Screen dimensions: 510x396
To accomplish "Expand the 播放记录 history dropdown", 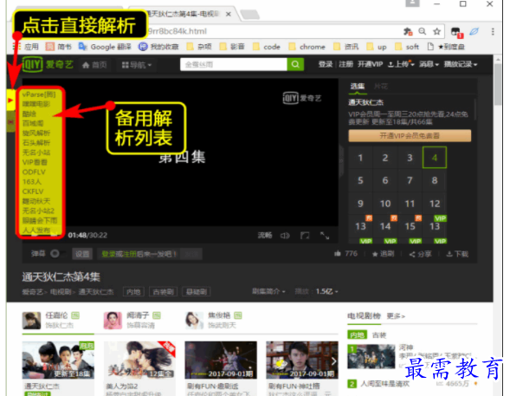I will pos(461,64).
